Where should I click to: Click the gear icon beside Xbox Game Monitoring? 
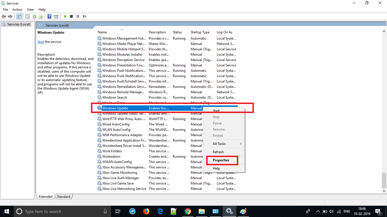click(99, 173)
